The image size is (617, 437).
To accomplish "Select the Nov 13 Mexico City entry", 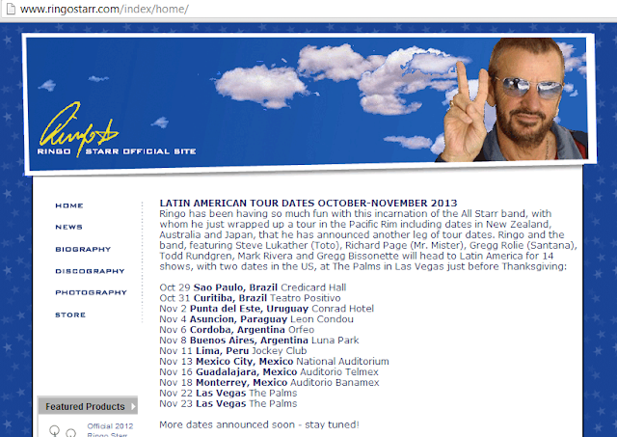I will pyautogui.click(x=274, y=362).
